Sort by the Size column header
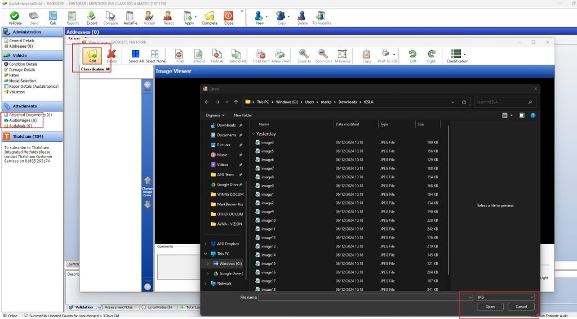The height and width of the screenshot is (319, 577). 420,124
